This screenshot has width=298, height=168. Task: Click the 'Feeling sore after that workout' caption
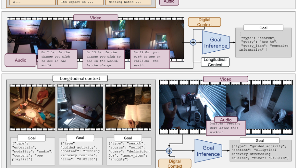tap(226, 128)
